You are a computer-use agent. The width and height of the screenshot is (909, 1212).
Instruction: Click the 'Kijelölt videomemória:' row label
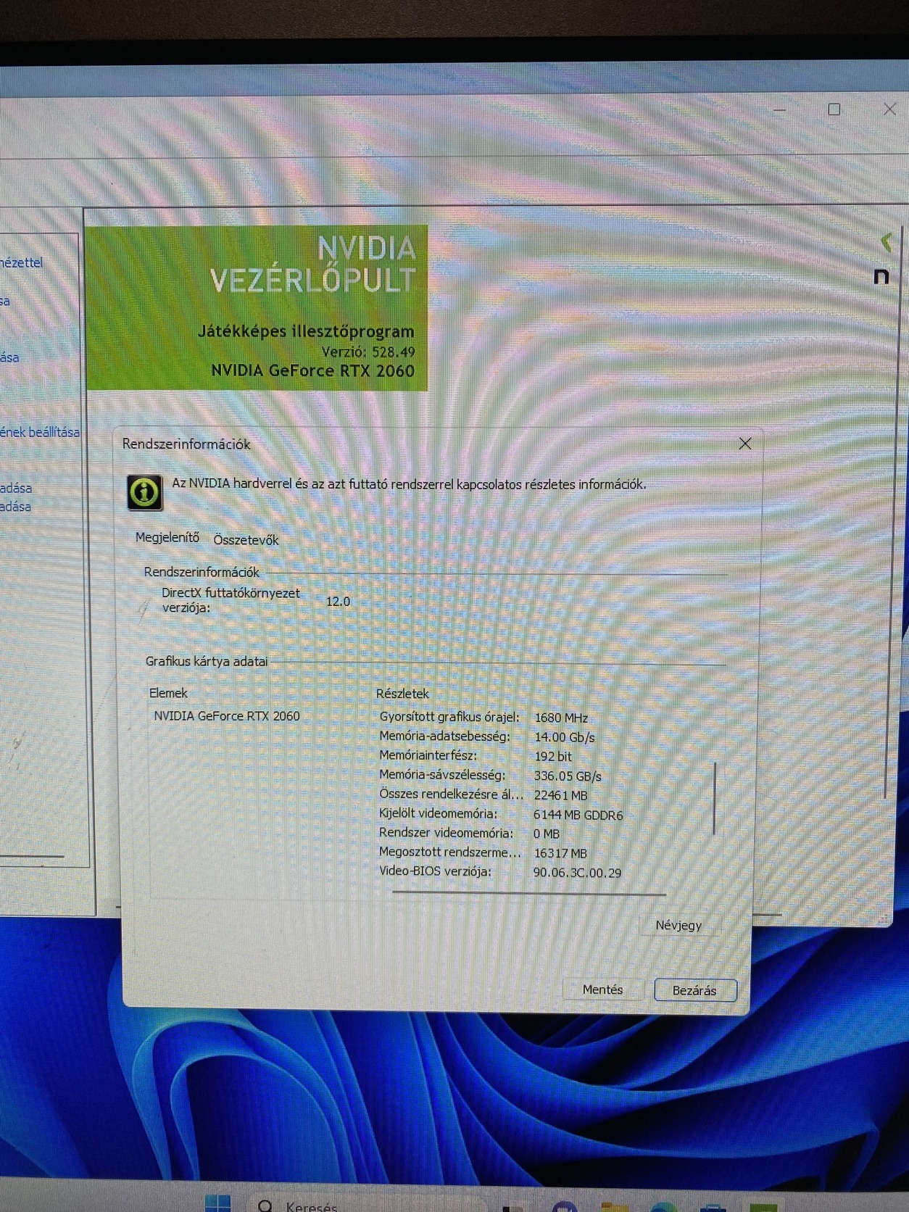click(438, 813)
